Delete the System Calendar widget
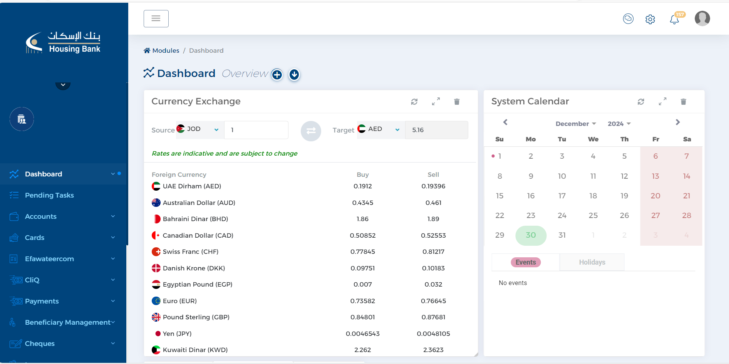The image size is (729, 364). click(x=684, y=102)
